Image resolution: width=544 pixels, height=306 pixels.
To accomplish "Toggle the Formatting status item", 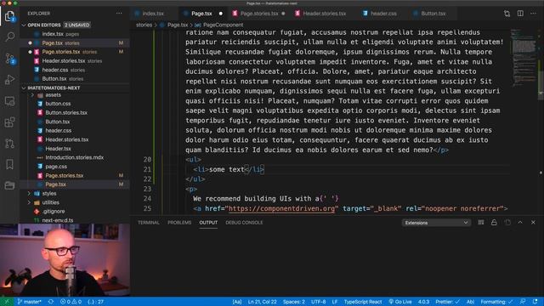I will point(496,302).
